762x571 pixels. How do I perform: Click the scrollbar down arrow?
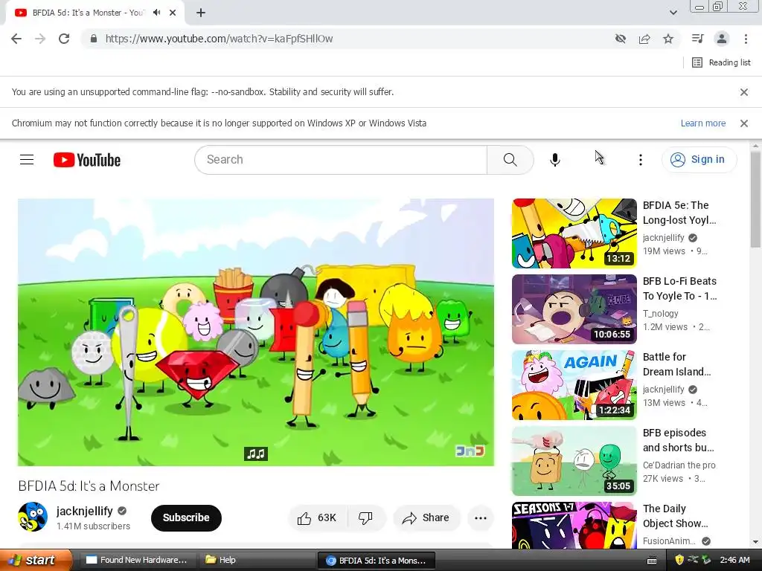click(x=755, y=542)
